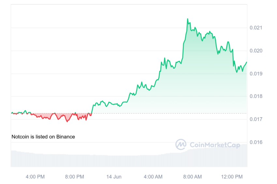The width and height of the screenshot is (277, 184).
Task: Select the 14 Jun date axis label
Action: click(114, 177)
